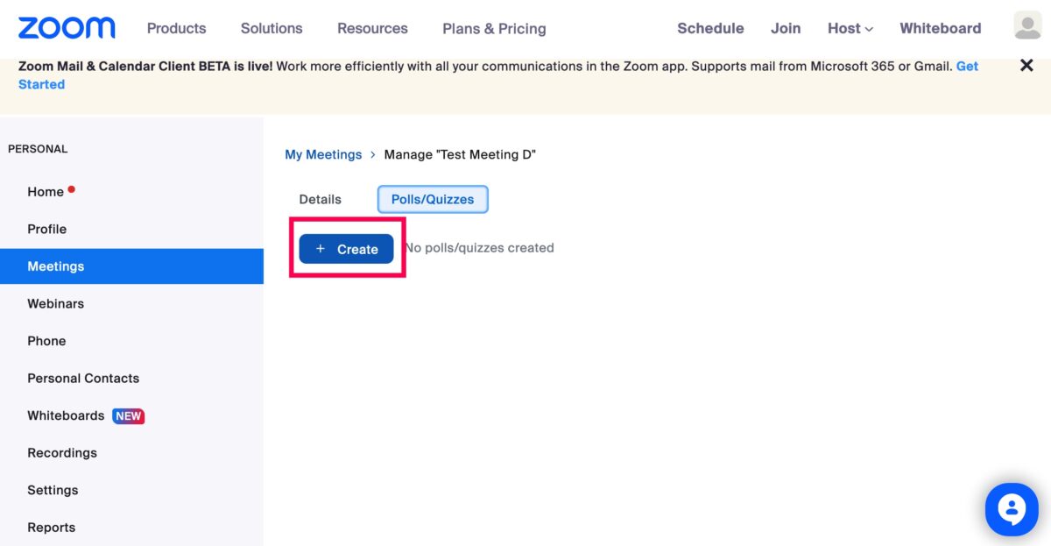
Task: Select the Polls/Quizzes tab
Action: (x=433, y=199)
